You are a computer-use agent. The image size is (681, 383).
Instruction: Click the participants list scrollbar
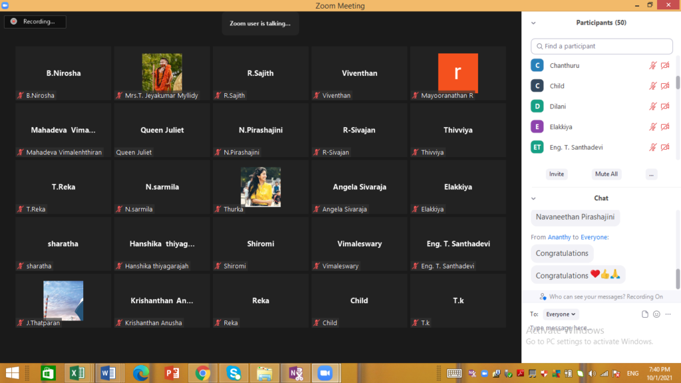click(678, 82)
